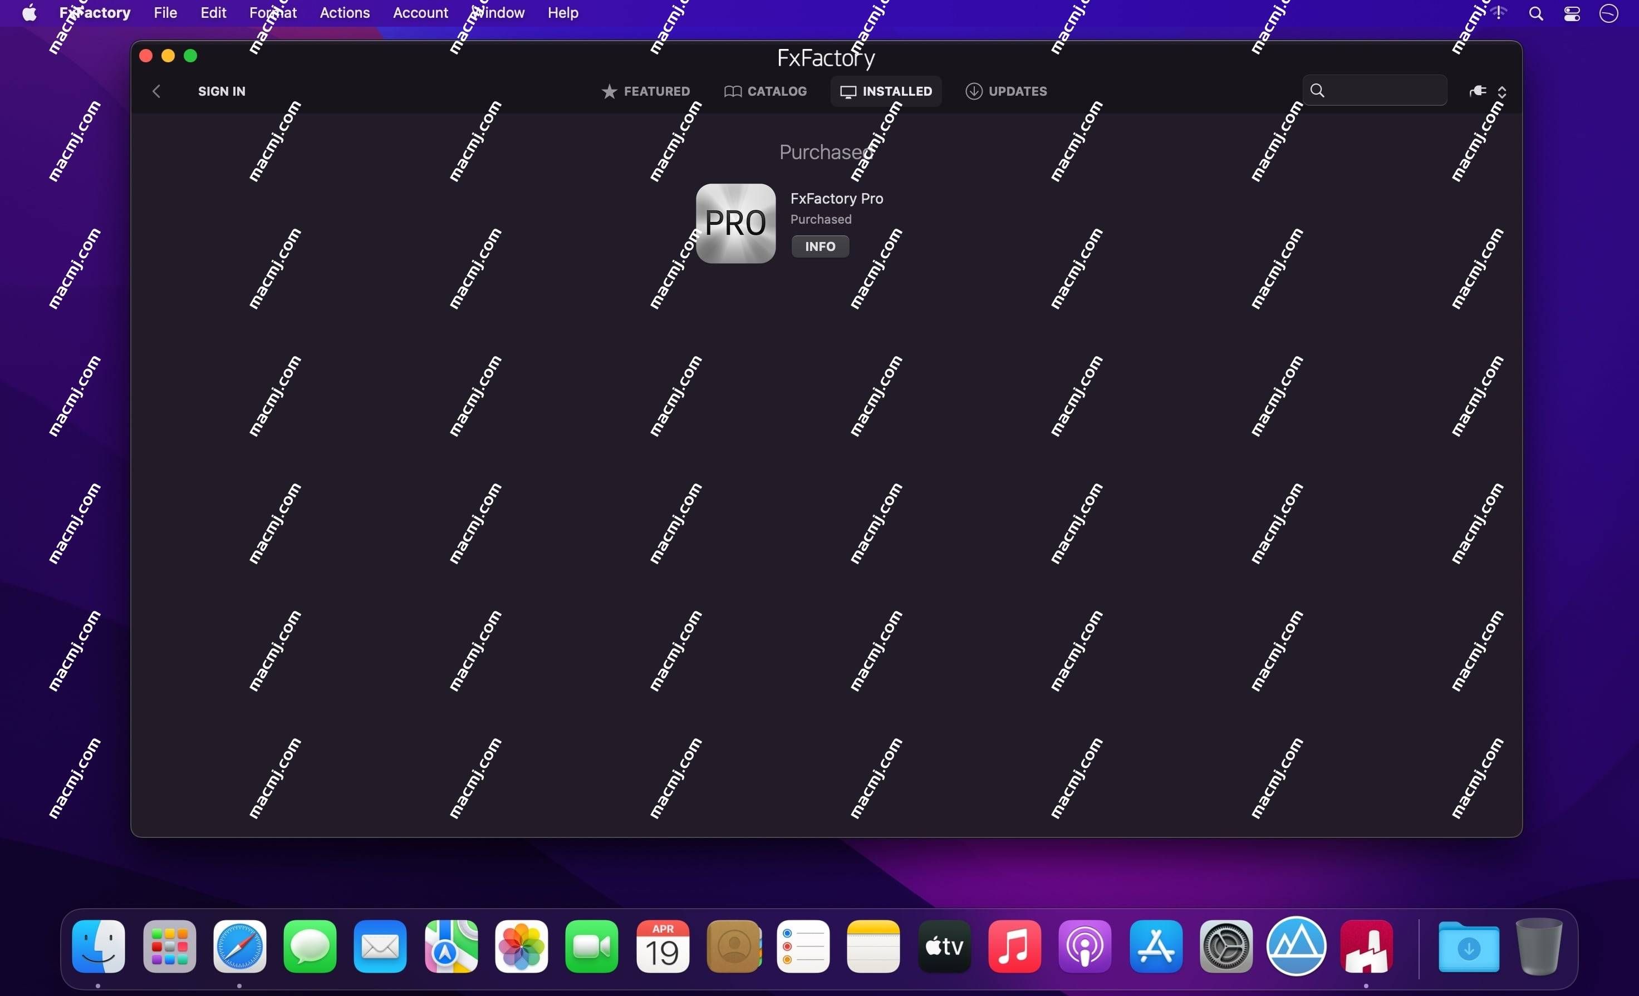1639x996 pixels.
Task: Open Launchpad from the Dock
Action: point(169,947)
